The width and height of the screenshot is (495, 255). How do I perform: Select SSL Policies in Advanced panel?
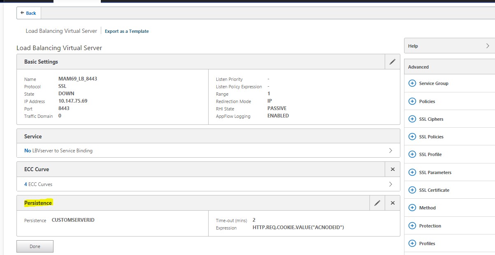click(x=431, y=137)
